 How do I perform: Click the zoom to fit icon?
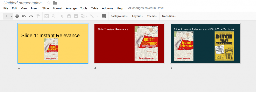(47, 16)
